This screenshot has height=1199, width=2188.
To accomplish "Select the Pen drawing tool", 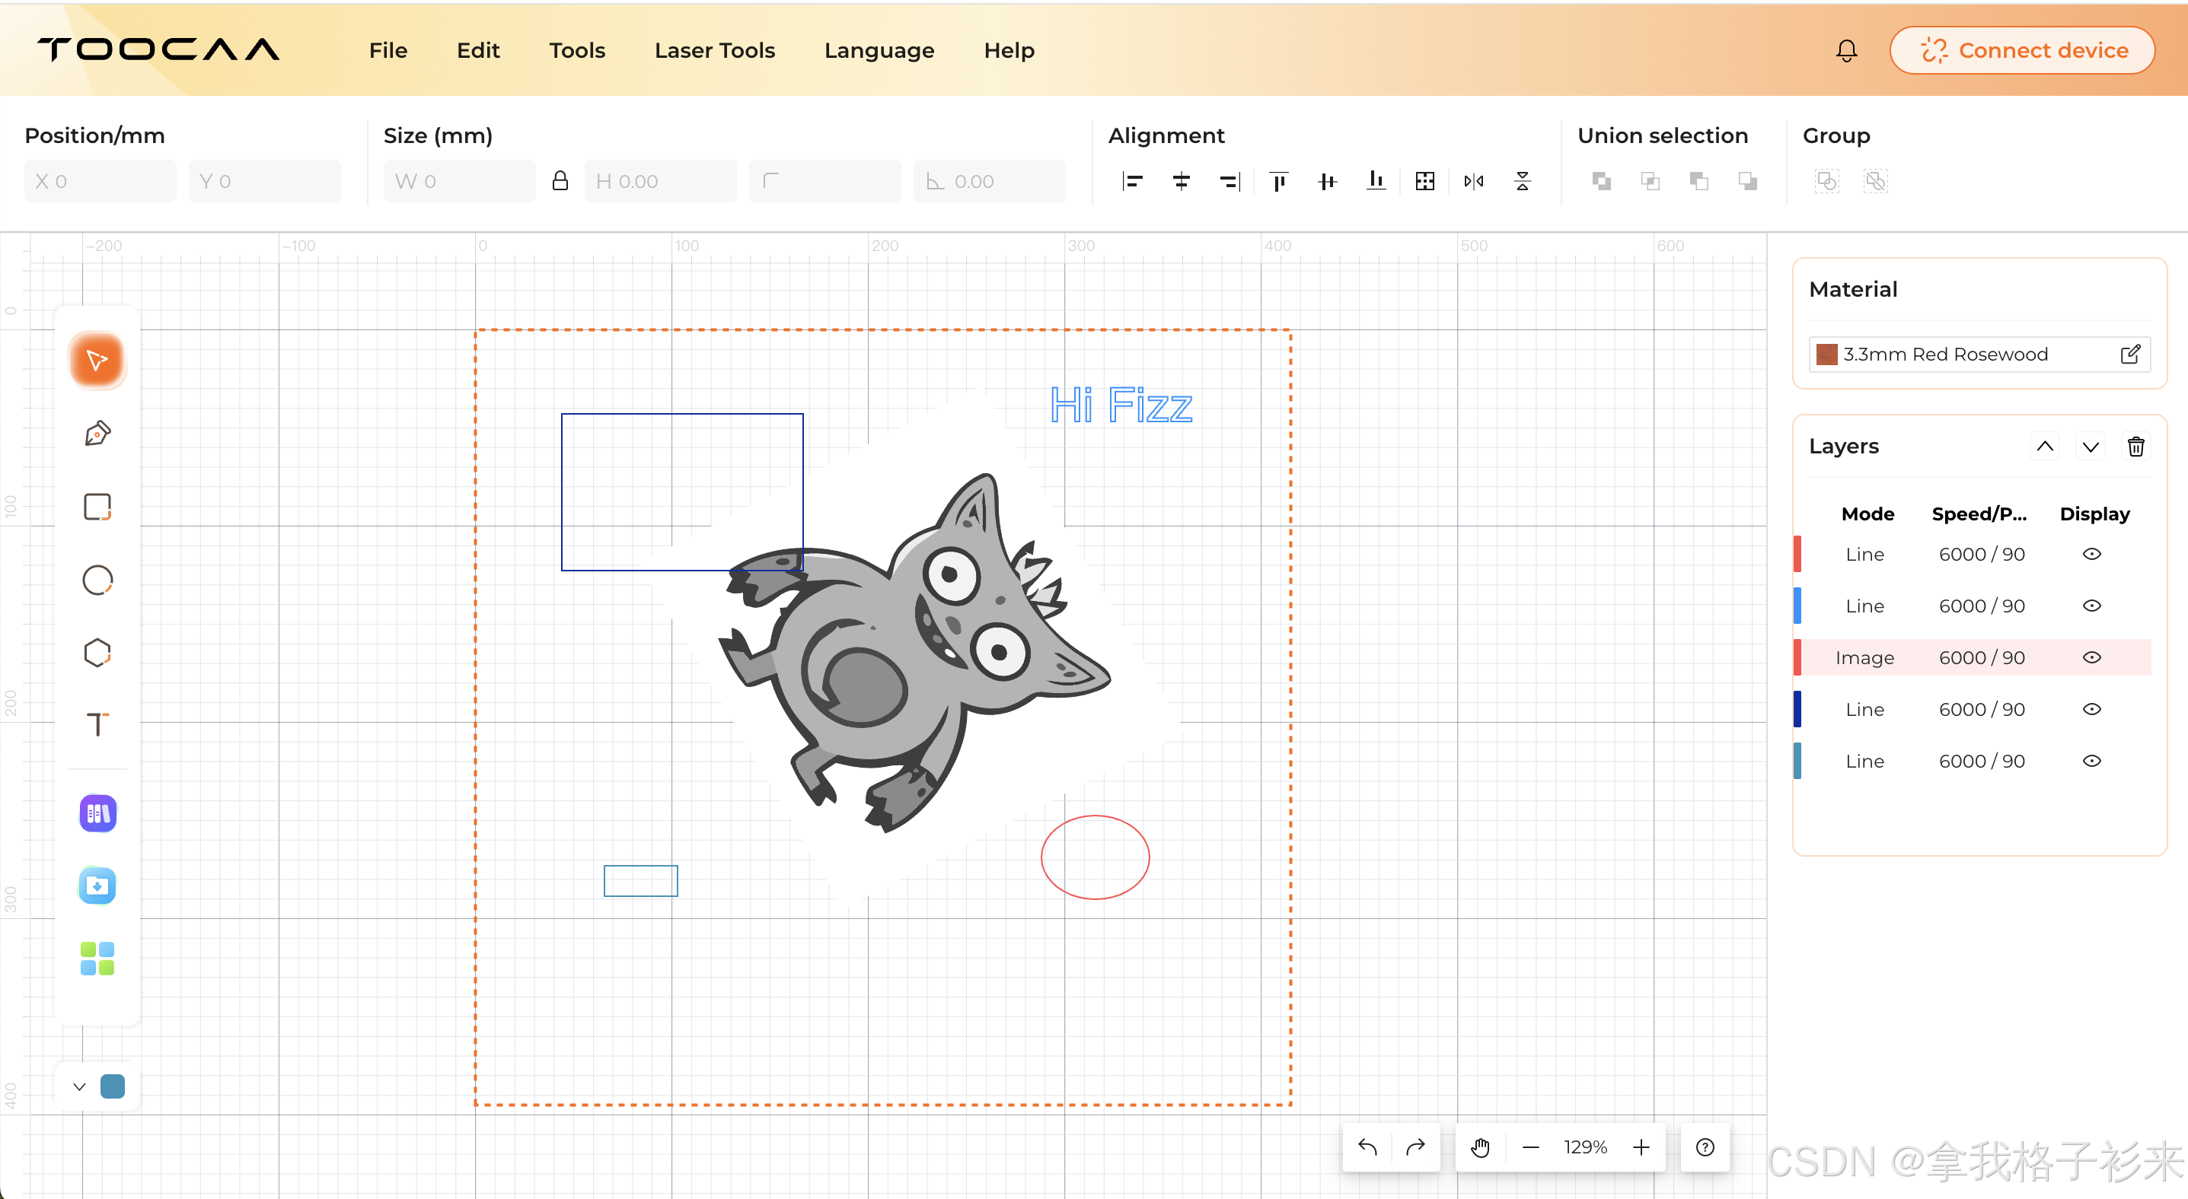I will tap(97, 434).
